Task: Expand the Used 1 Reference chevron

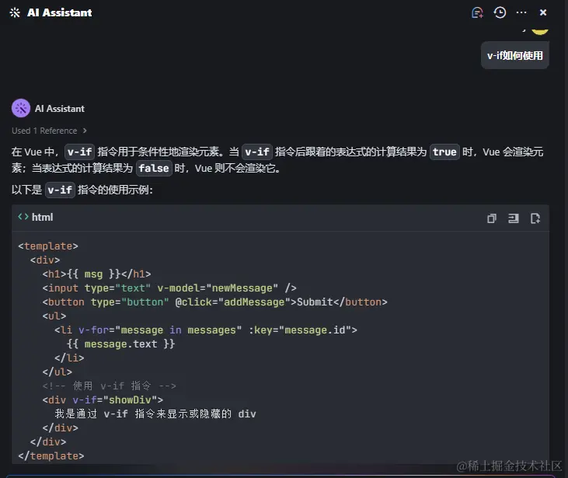Action: click(85, 131)
